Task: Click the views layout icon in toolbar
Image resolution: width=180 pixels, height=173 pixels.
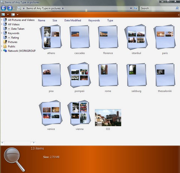Action: pyautogui.click(x=13, y=15)
